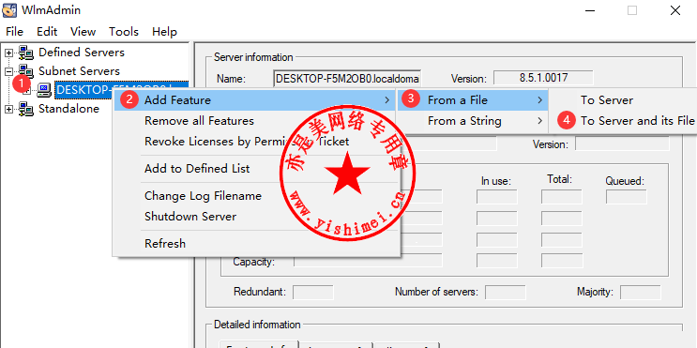Click the Add Feature submenu arrow
The width and height of the screenshot is (697, 348).
tap(387, 100)
